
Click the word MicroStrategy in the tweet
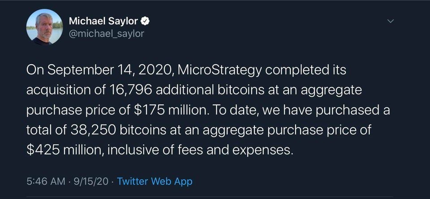tap(219, 71)
